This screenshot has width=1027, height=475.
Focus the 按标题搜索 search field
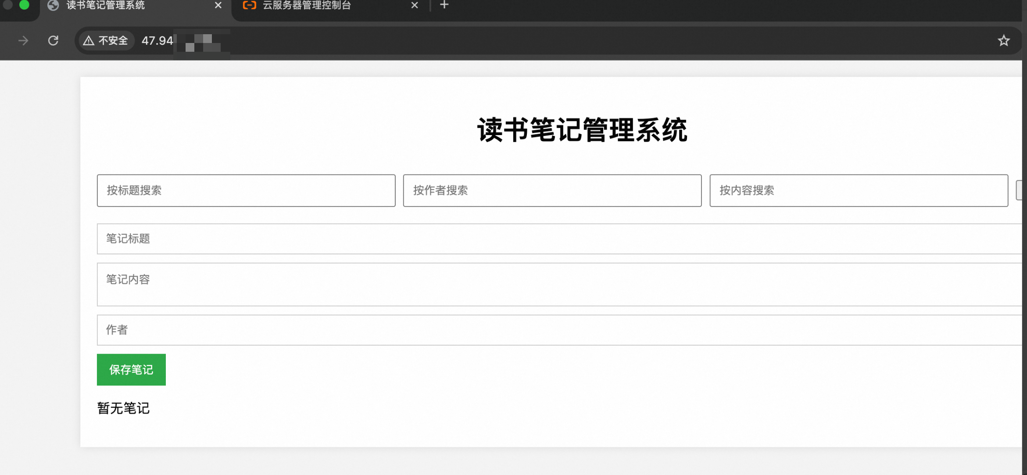(246, 190)
